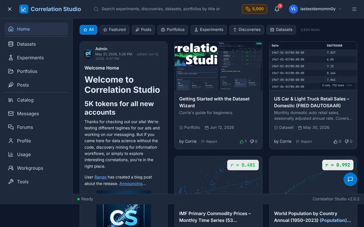Click the VL user avatar

[x=293, y=9]
